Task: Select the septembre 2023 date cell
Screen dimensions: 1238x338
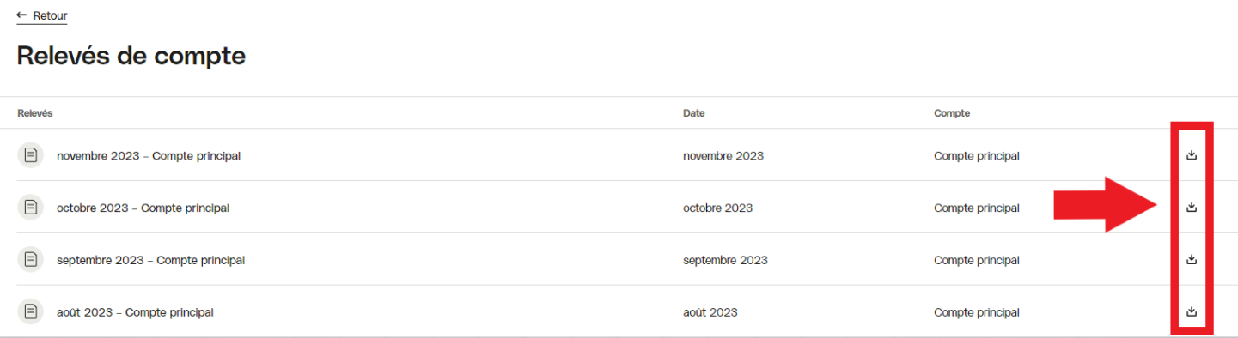Action: point(725,260)
